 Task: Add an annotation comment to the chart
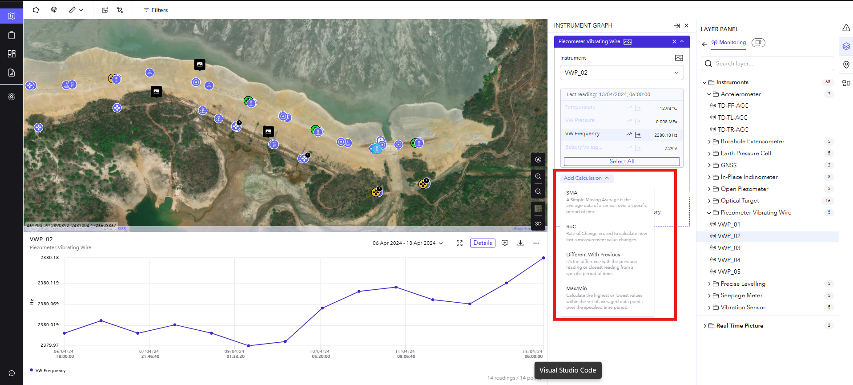pos(505,243)
